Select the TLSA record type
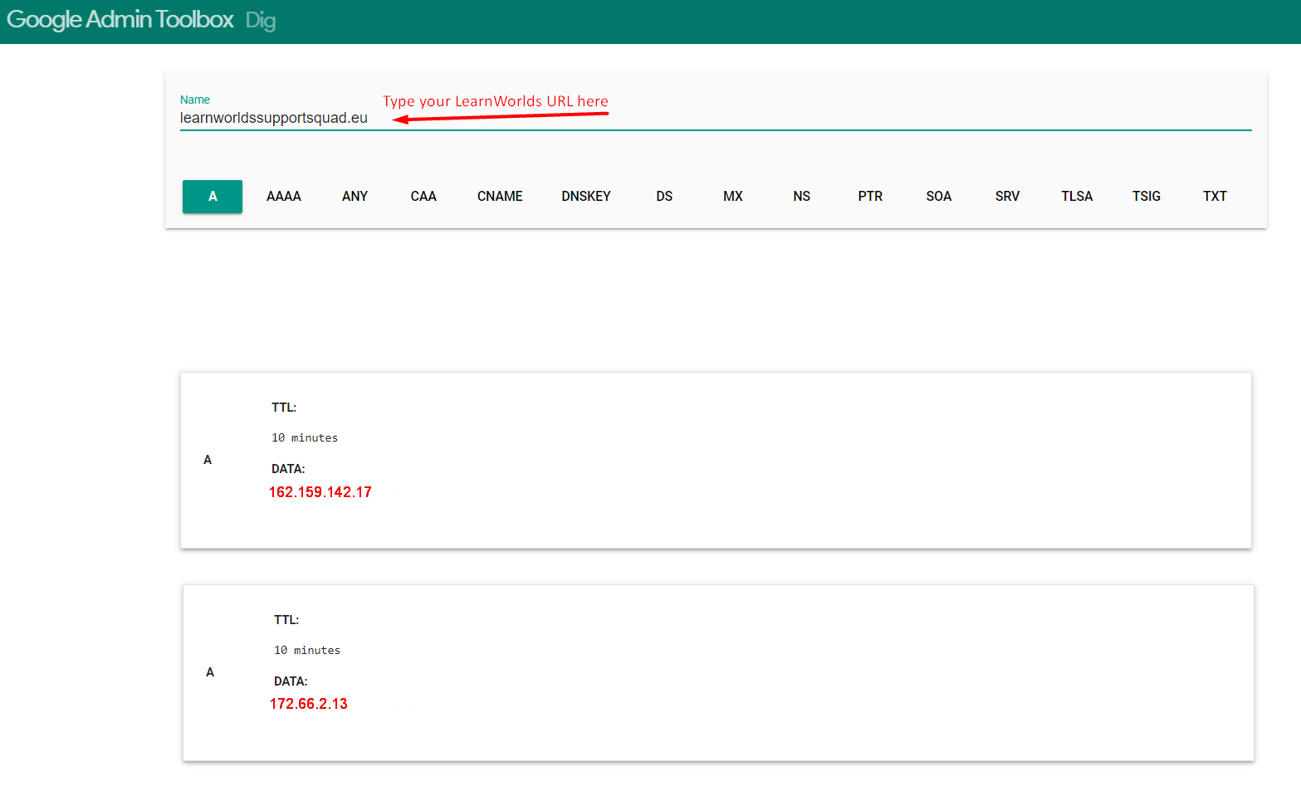1301x786 pixels. pos(1077,197)
